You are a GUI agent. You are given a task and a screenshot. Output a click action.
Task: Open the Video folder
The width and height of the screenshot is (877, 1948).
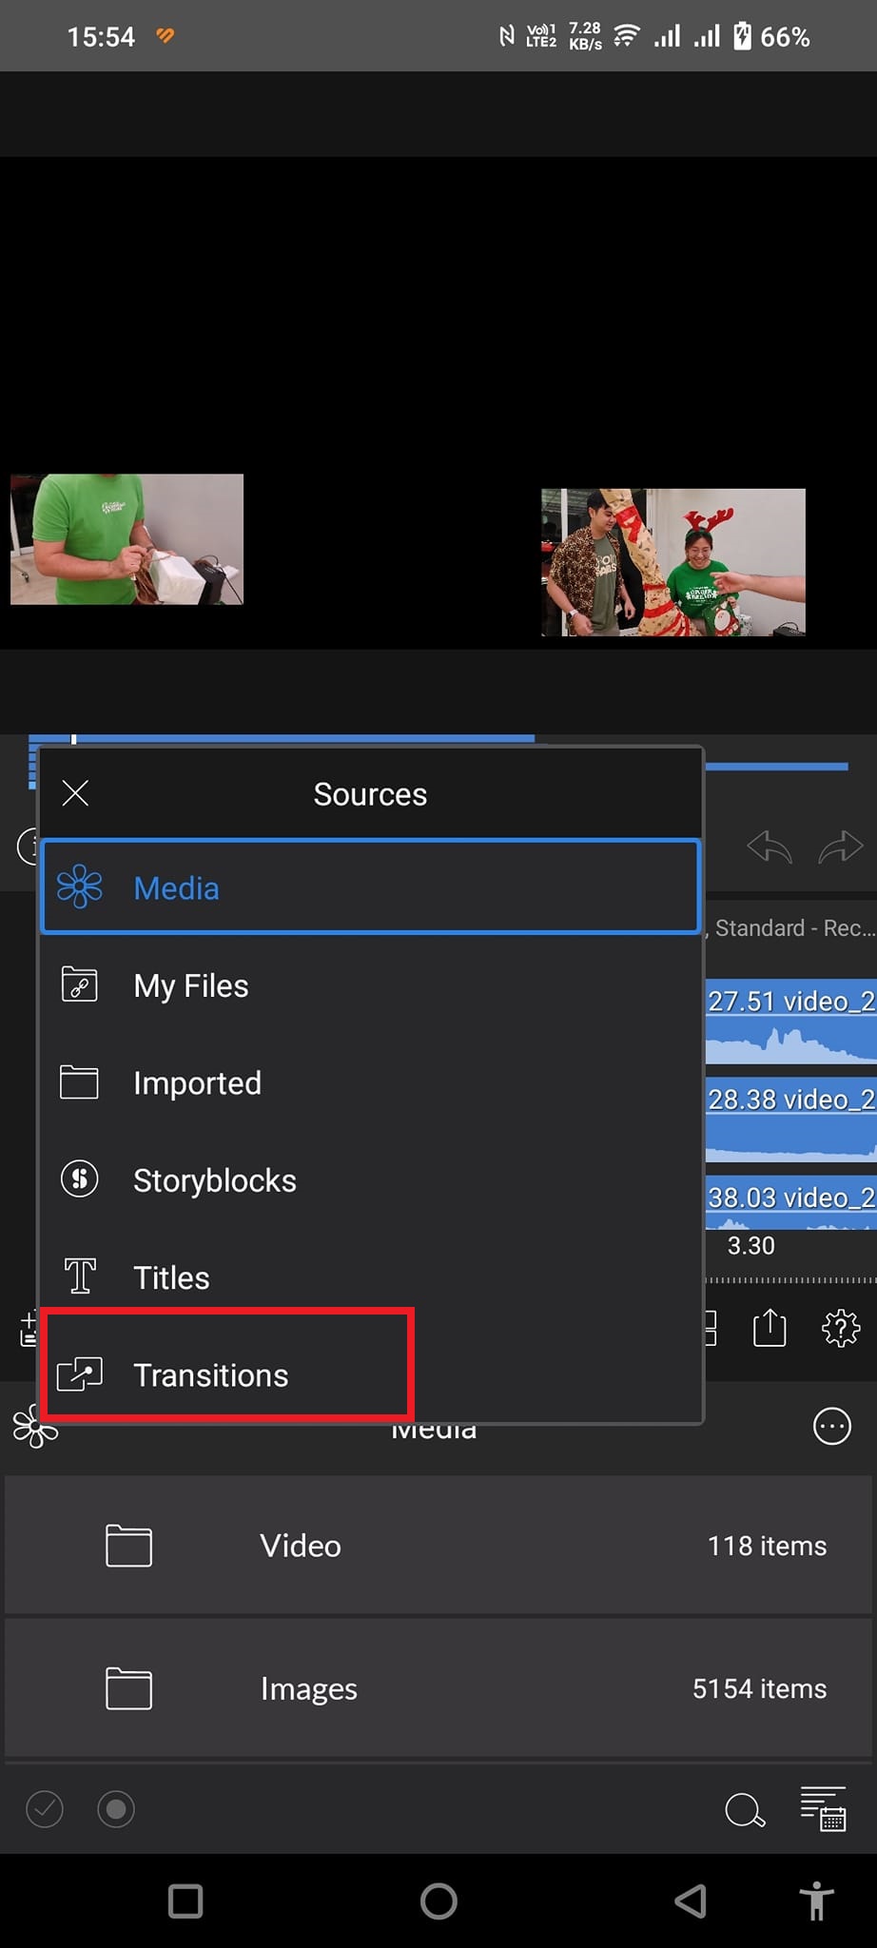(438, 1546)
